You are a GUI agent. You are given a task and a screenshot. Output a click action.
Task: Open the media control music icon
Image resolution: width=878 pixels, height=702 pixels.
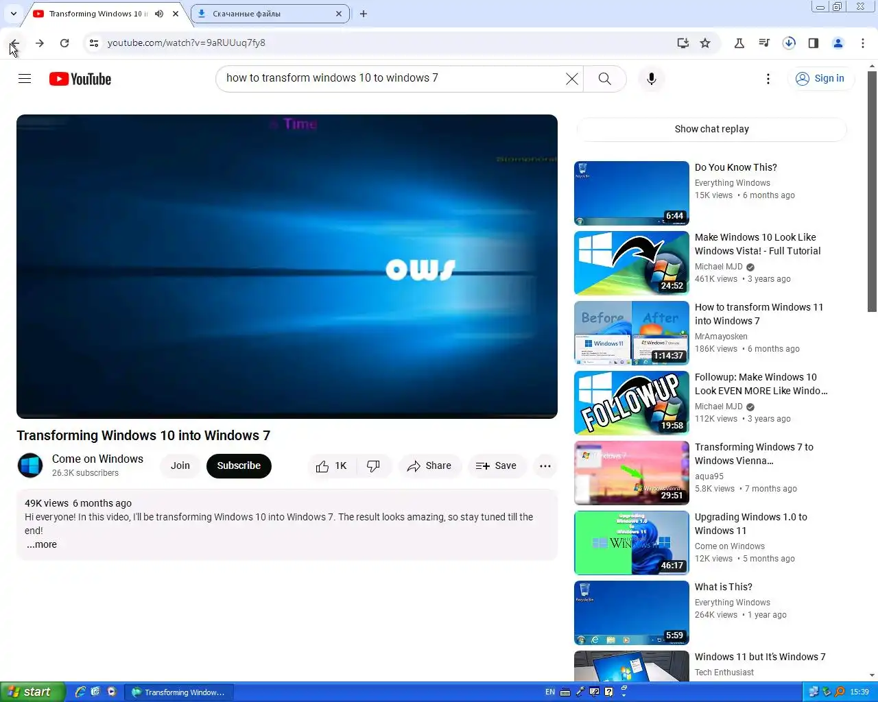[x=764, y=43]
